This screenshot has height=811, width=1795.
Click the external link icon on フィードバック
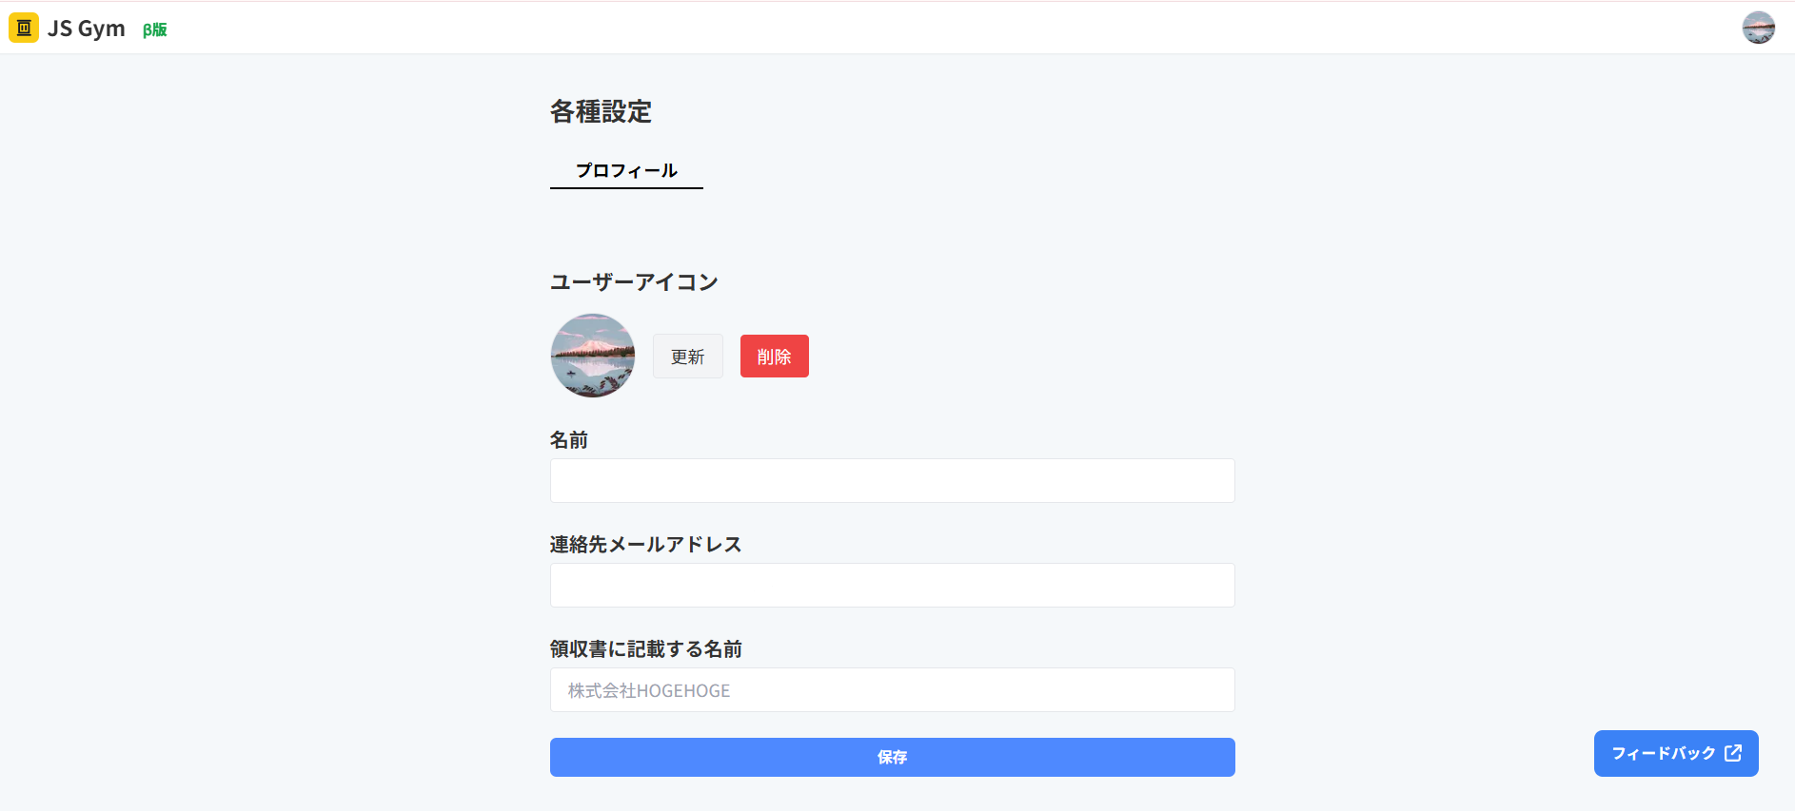tap(1732, 752)
